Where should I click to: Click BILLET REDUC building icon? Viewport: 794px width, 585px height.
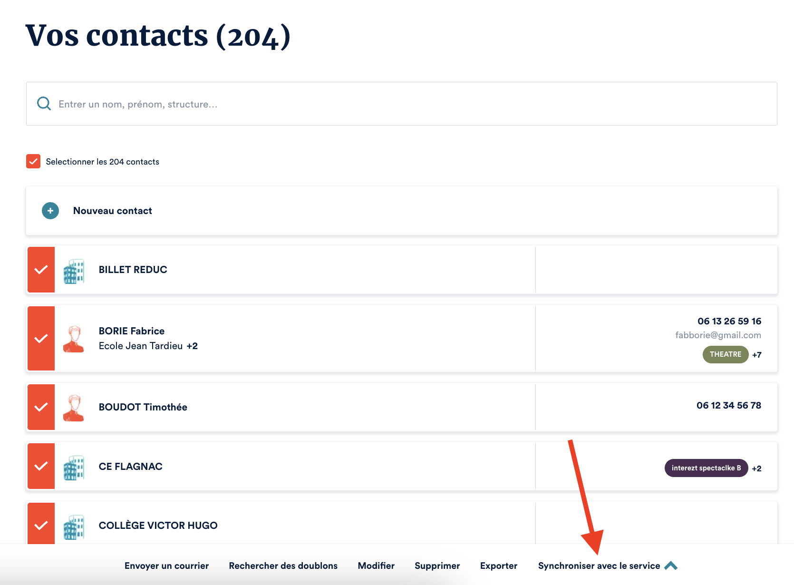click(74, 271)
